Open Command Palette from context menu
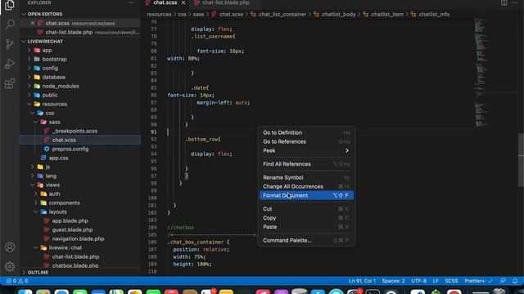Screen dimensions: 524x294 point(287,240)
